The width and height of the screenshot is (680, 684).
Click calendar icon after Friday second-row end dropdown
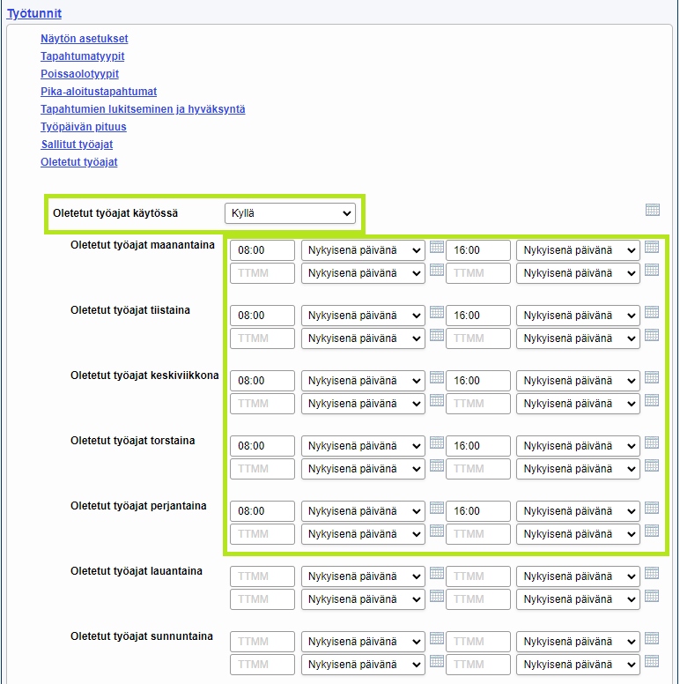[652, 531]
